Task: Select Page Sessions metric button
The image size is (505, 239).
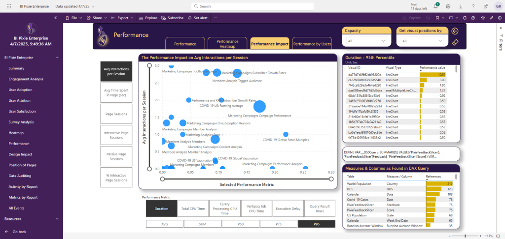Action: coord(116,114)
